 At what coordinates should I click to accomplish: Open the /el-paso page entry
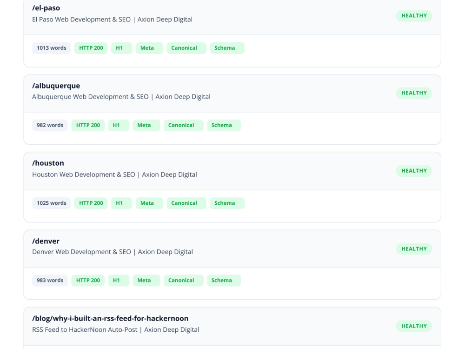[x=46, y=8]
